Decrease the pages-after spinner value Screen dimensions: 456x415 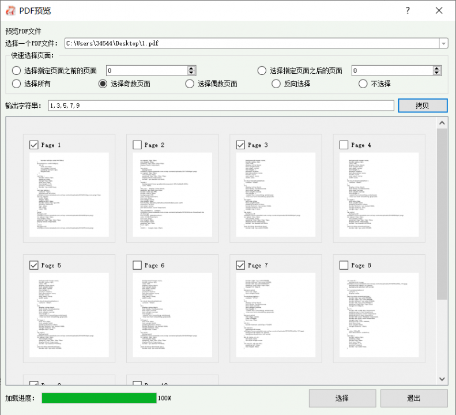pos(436,73)
